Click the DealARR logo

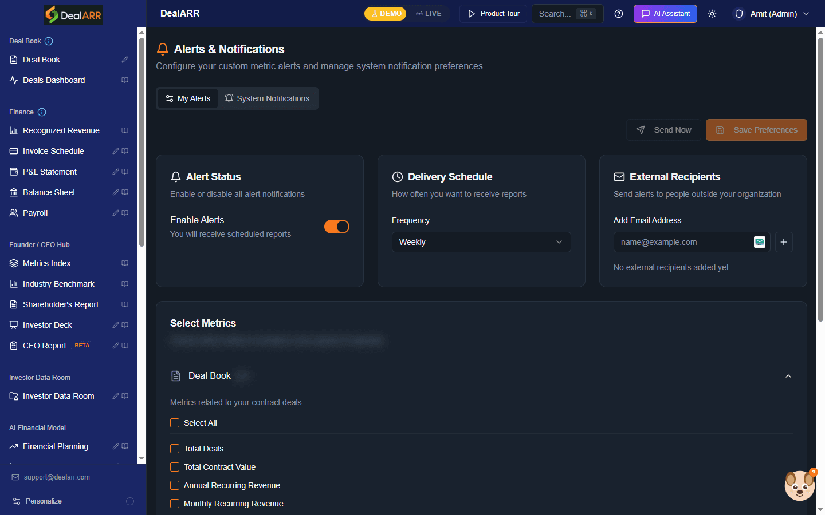73,14
